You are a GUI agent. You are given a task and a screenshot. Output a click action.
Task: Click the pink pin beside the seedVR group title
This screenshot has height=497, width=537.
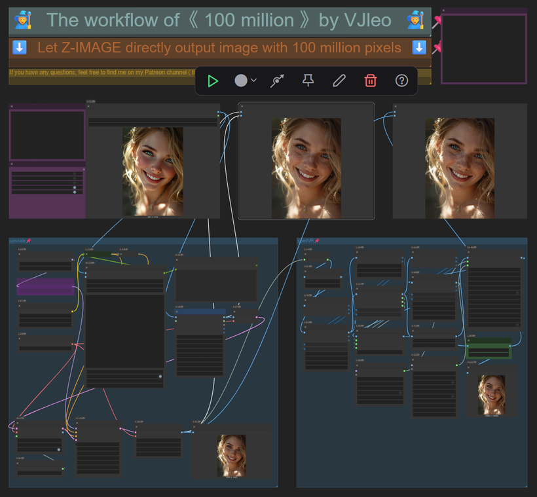[x=317, y=241]
